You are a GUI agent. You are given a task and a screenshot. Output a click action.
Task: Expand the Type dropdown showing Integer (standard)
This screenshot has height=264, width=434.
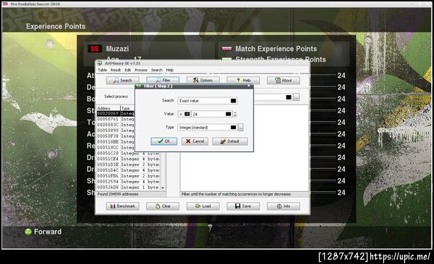[234, 127]
